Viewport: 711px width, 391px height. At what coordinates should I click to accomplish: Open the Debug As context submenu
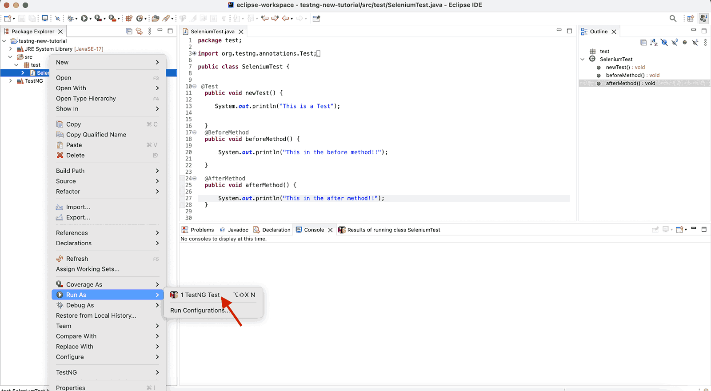point(108,305)
